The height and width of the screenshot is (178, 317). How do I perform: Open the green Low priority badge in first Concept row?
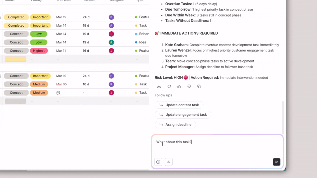[x=39, y=34]
